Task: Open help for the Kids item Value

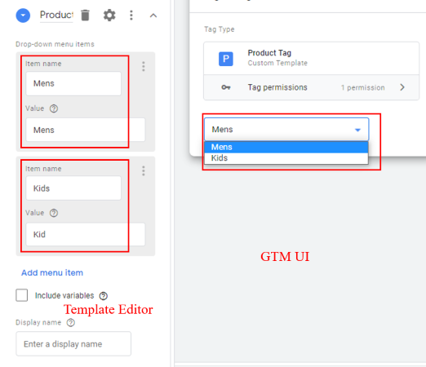Action: coord(54,213)
